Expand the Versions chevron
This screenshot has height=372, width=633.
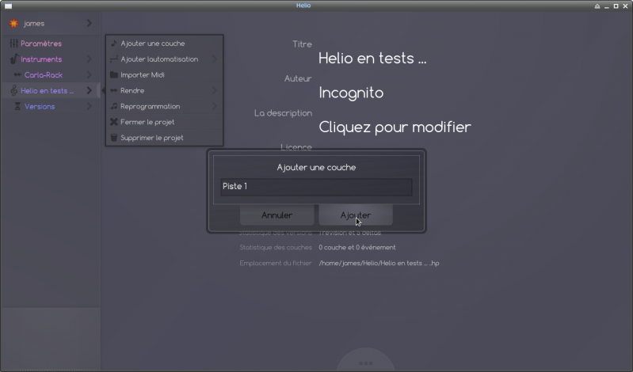(x=90, y=106)
